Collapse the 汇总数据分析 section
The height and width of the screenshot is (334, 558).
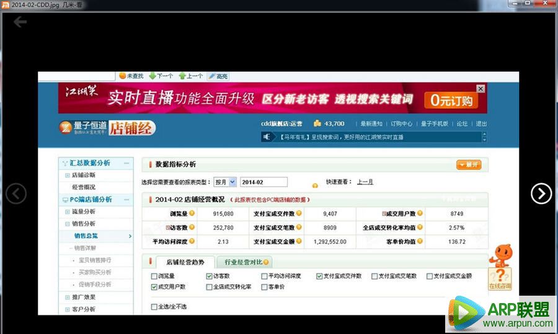(x=126, y=163)
